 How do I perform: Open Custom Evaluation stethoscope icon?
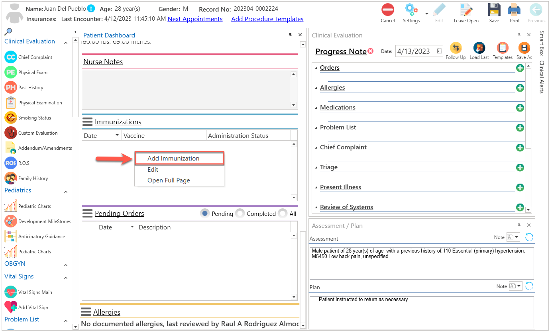point(11,133)
